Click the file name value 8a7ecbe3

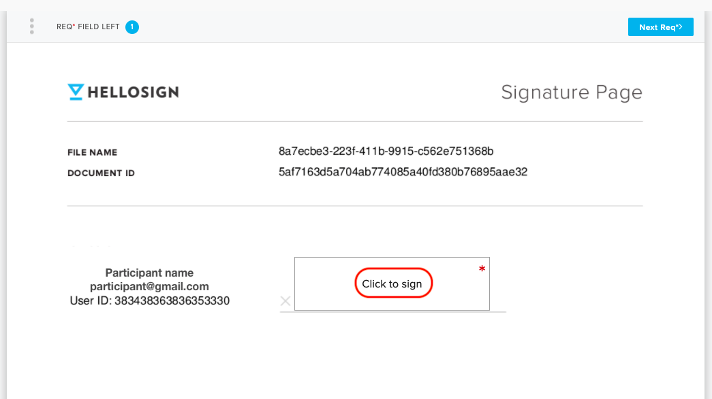386,152
